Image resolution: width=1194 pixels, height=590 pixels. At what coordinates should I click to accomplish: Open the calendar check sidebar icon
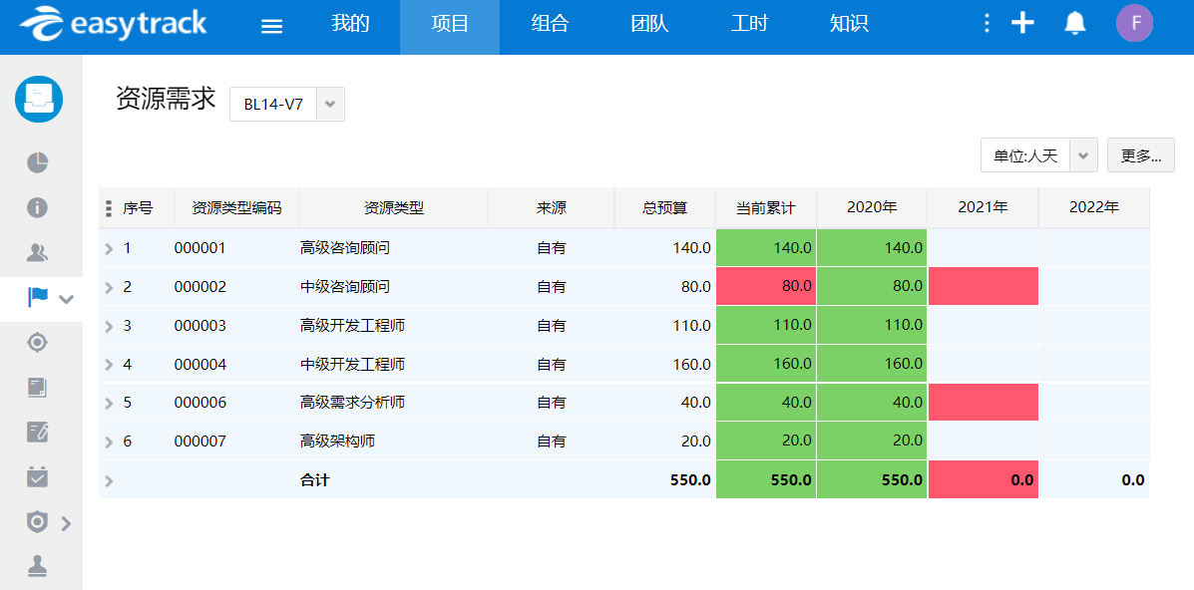(37, 477)
